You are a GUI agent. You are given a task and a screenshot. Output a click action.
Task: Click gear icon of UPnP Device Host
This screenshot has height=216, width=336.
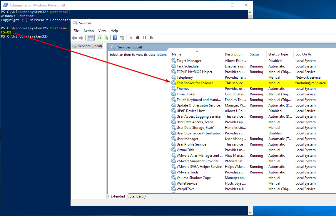173,111
